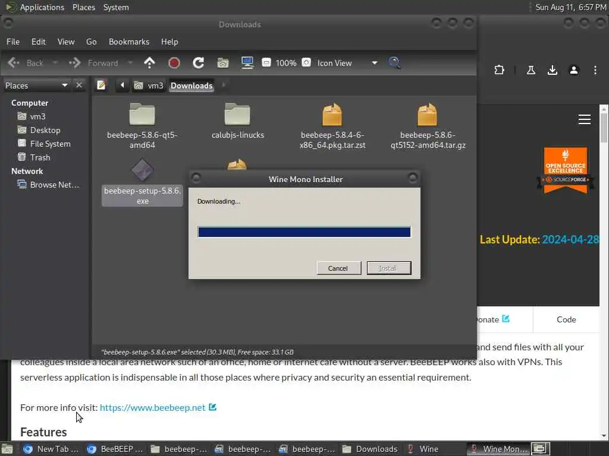609x456 pixels.
Task: Expand the Back history dropdown arrow
Action: point(55,63)
